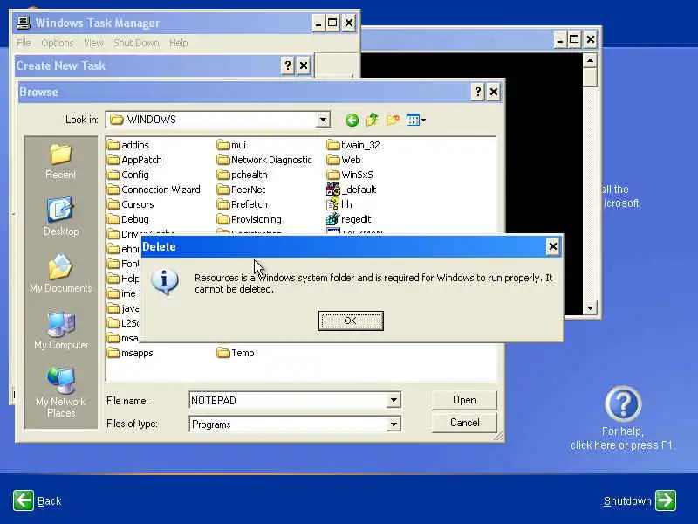Click the File name input field
This screenshot has width=698, height=524.
click(289, 400)
